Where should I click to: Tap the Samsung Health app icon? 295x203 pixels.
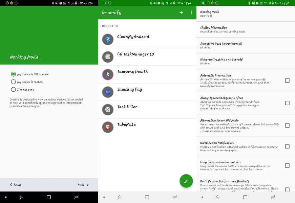[108, 74]
